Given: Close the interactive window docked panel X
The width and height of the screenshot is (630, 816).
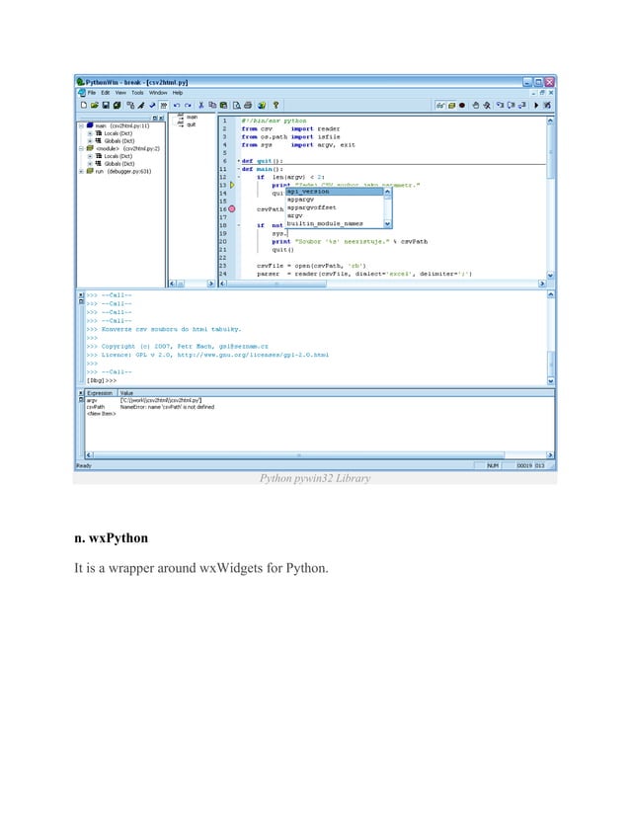Looking at the screenshot, I should click(81, 295).
